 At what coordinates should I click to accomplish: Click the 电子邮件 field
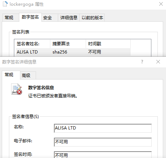(103, 142)
